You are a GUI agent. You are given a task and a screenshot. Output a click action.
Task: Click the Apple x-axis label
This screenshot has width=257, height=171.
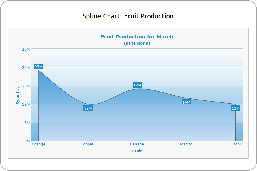[x=88, y=144]
